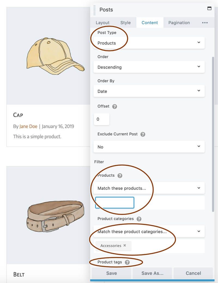218x283 pixels.
Task: Switch to the Pagination tab
Action: (x=179, y=23)
